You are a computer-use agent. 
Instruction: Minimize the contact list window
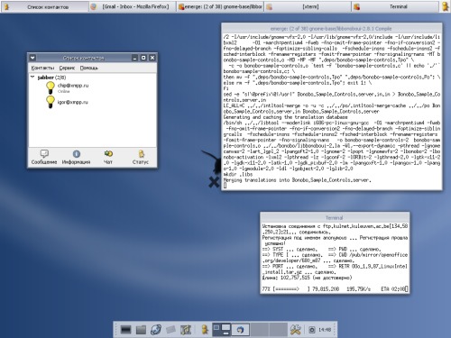[135, 58]
